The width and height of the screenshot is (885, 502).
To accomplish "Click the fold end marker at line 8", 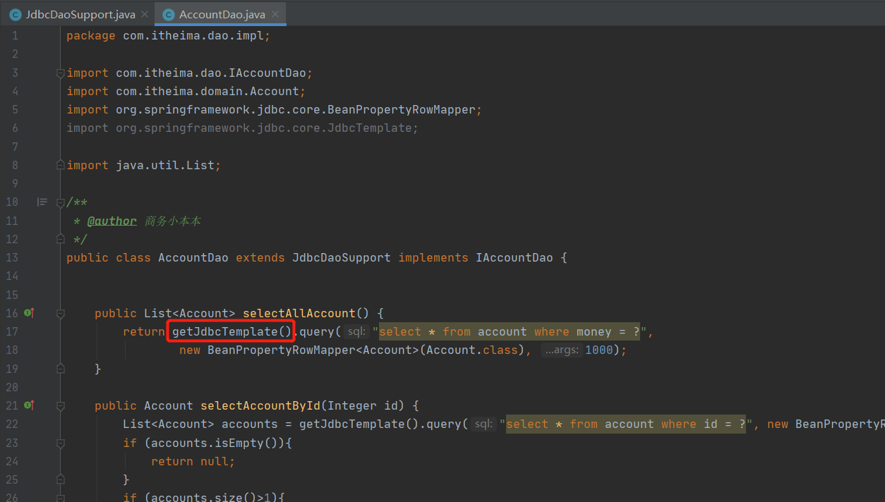I will (61, 165).
